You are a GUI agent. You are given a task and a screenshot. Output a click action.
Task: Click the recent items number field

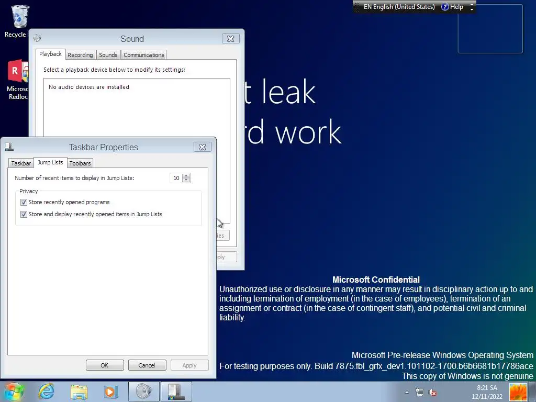click(176, 178)
